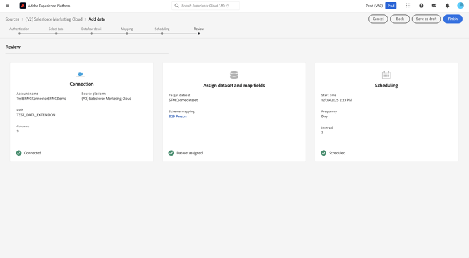Click account name TestSFMCConnectorSFMCDemo
The image size is (469, 258).
(41, 99)
